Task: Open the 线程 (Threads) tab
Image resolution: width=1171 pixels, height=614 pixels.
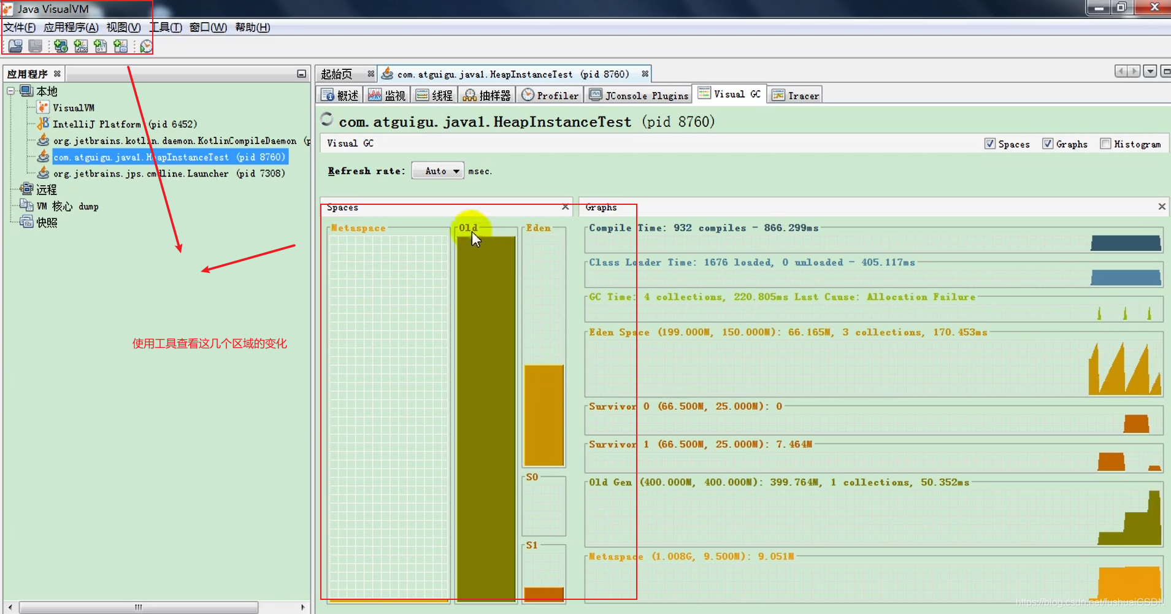Action: tap(434, 95)
